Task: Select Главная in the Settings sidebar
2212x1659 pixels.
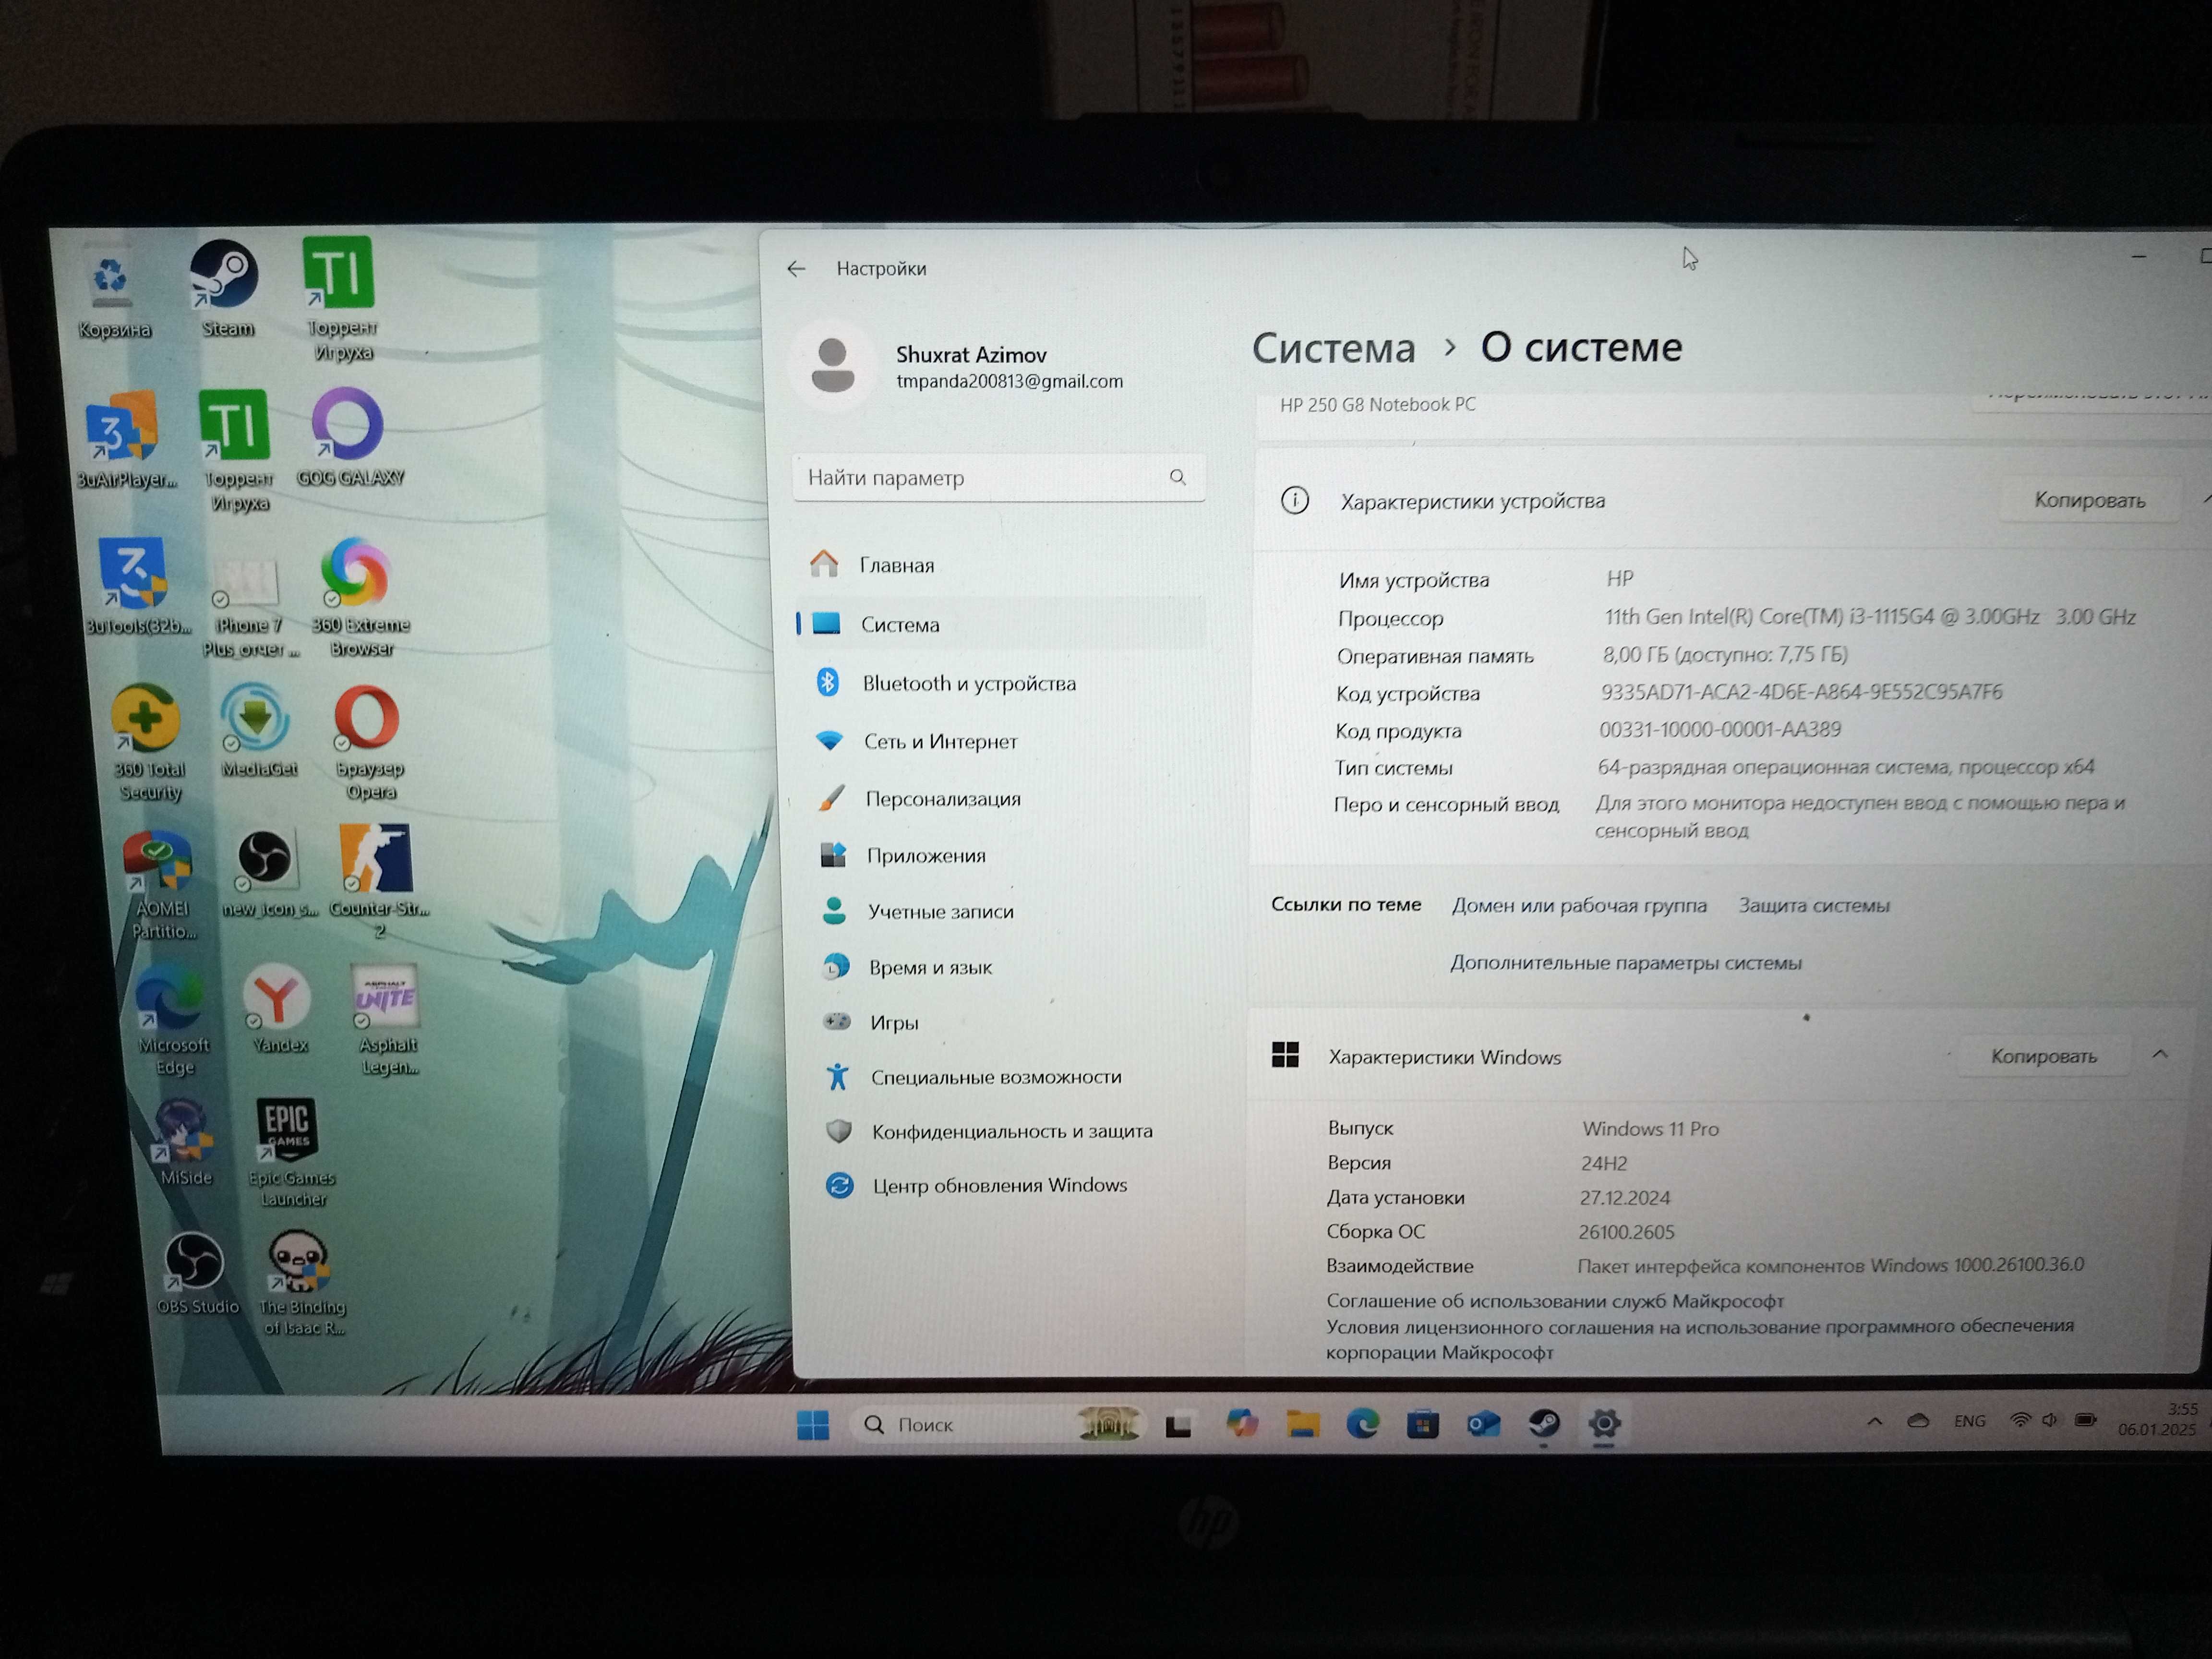Action: tap(1000, 565)
